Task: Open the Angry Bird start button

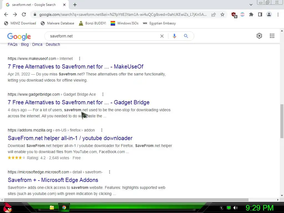Action: (x=7, y=207)
